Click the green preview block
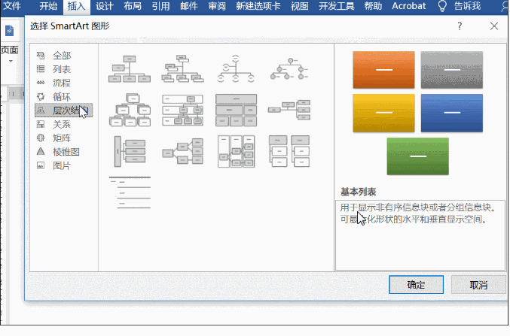Viewport: 510px width, 336px height. coord(418,156)
